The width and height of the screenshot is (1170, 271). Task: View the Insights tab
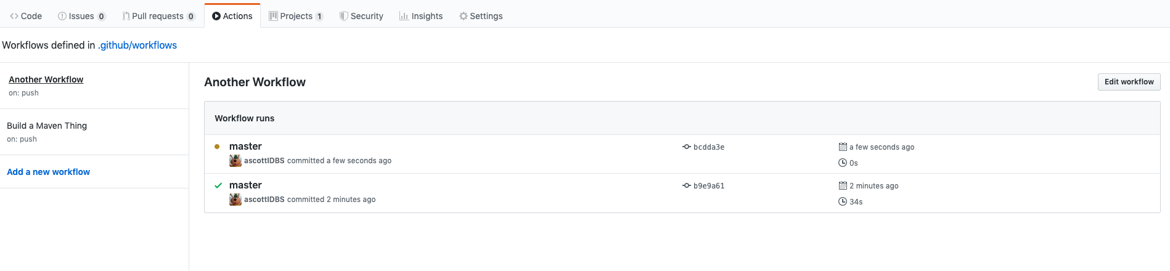[x=421, y=16]
